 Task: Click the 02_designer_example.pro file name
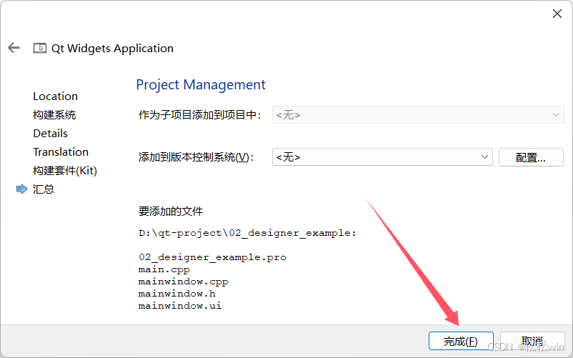212,257
